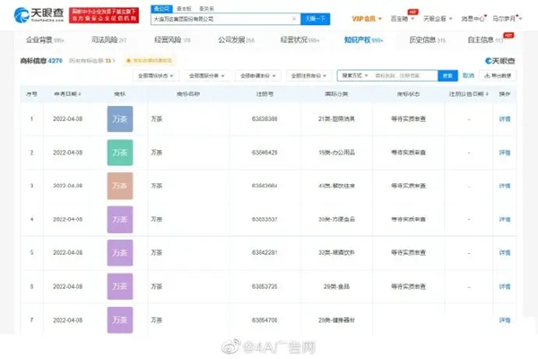
Task: Open the 消息中心 message center
Action: [x=473, y=19]
